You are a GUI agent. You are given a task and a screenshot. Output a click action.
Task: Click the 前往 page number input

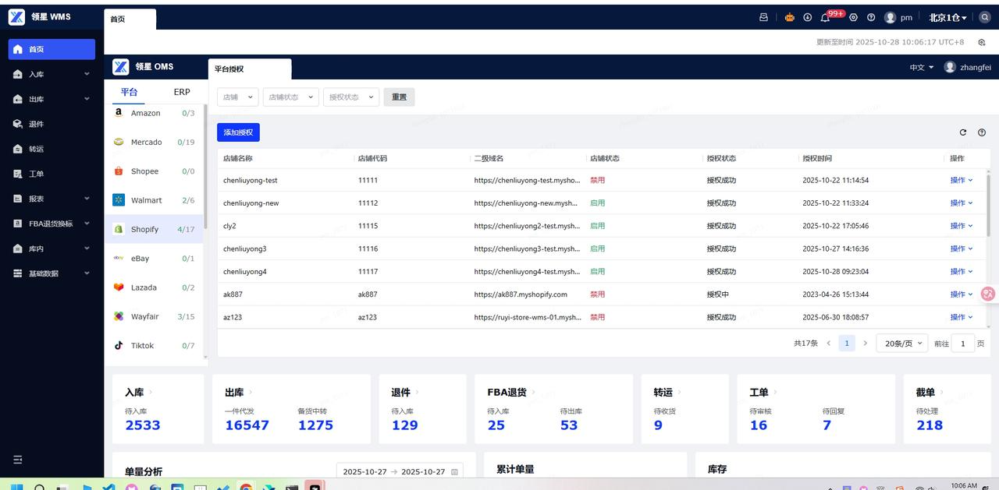(x=963, y=344)
